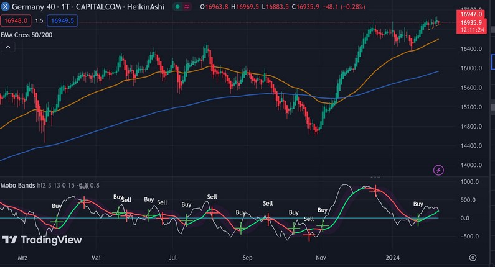Open the purple lightning bolt icon
495x267 pixels.
(438, 170)
